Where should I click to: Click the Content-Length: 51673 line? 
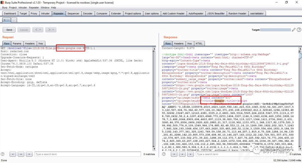pos(178,48)
